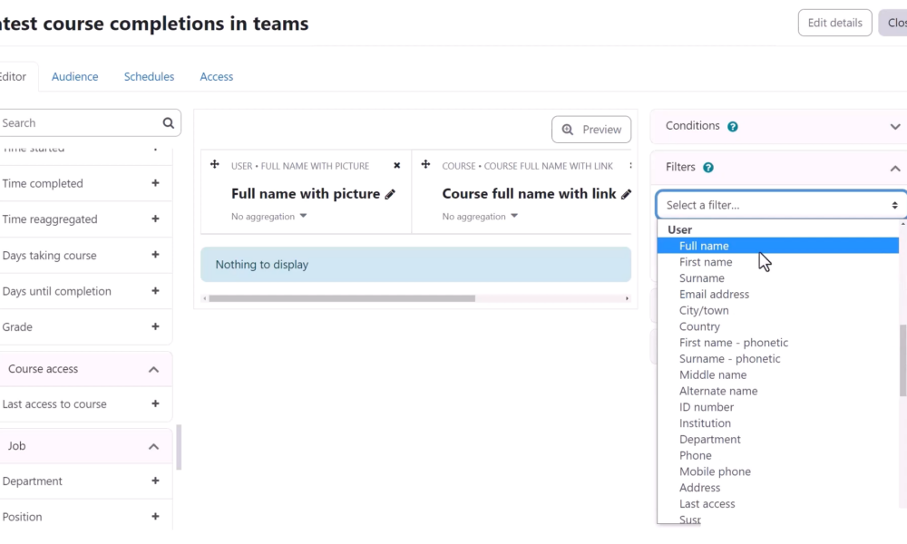The width and height of the screenshot is (907, 544).
Task: Click the Preview button
Action: (x=591, y=129)
